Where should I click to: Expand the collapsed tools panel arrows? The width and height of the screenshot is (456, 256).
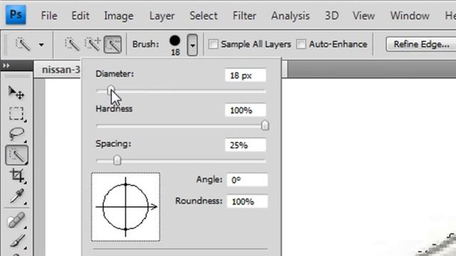tap(6, 66)
